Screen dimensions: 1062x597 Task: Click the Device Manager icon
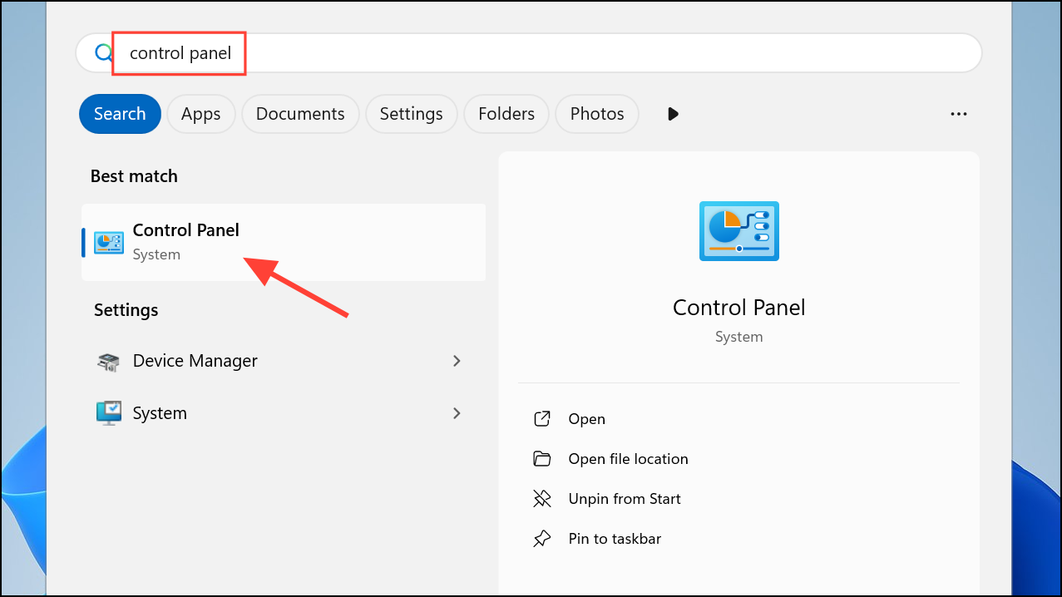point(108,362)
